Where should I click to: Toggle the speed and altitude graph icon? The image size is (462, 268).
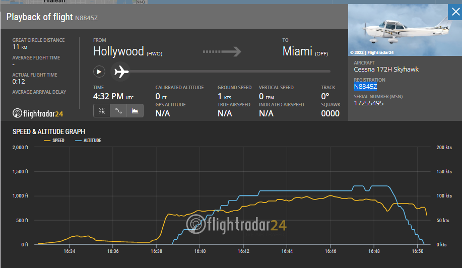[x=135, y=111]
